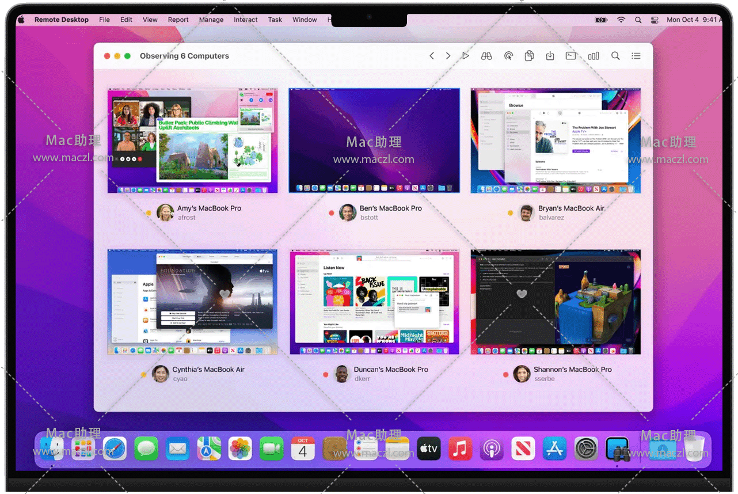Click the Copy files icon in toolbar
Viewport: 738px width, 494px height.
point(529,56)
